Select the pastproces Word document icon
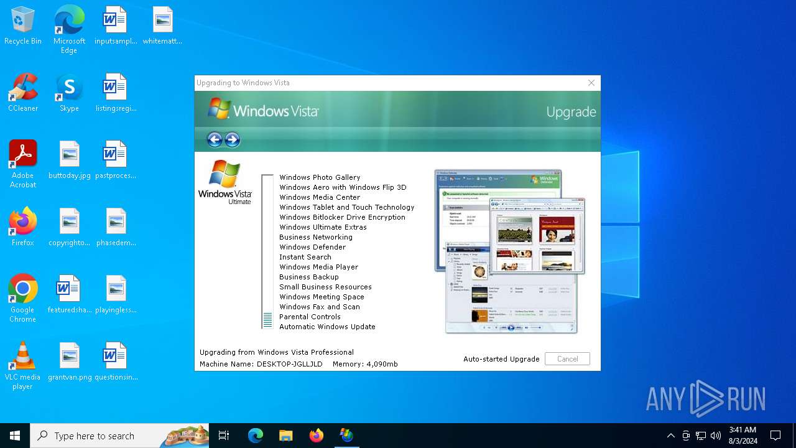The height and width of the screenshot is (448, 796). (x=116, y=161)
